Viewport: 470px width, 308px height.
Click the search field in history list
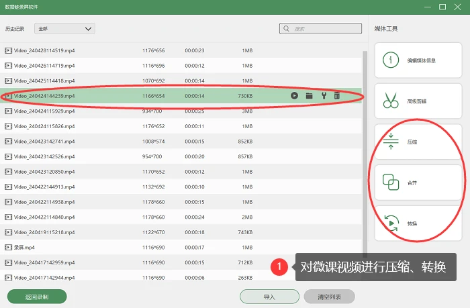coord(320,29)
